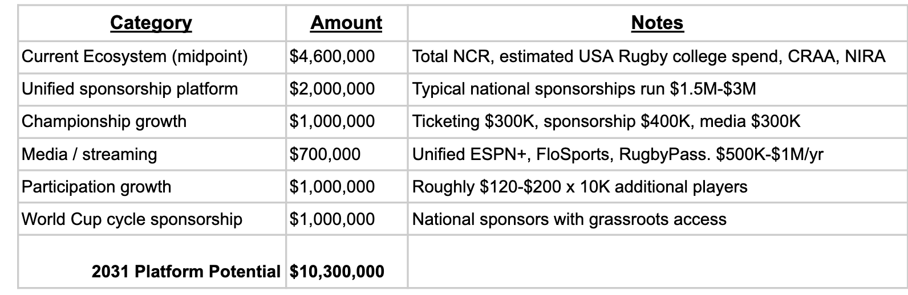Click the 10K additional players note
Image resolution: width=908 pixels, height=295 pixels.
(x=579, y=187)
